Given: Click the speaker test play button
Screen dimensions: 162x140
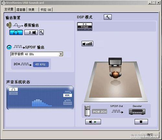Looking at the screenshot, I should (93, 122).
